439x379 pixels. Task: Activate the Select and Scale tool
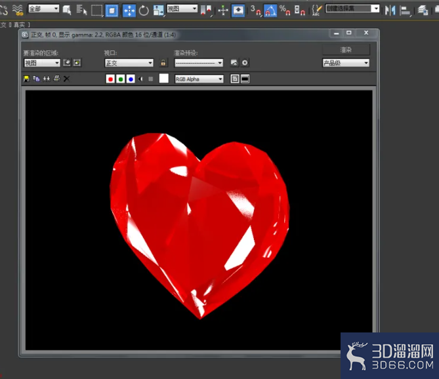coord(158,10)
